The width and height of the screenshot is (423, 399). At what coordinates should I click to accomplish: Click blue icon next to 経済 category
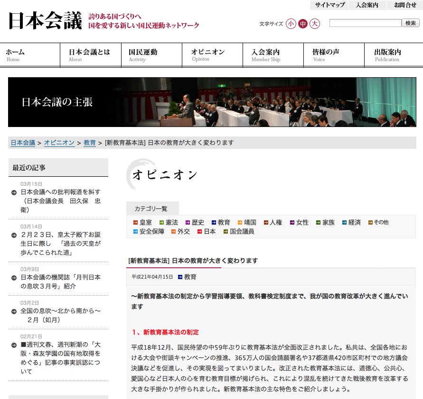[344, 222]
